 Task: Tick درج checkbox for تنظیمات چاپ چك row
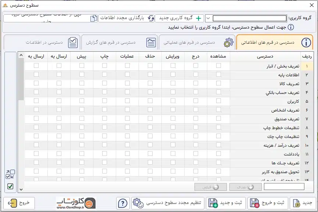(196, 136)
